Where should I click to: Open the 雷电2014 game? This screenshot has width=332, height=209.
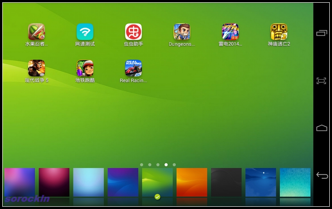(230, 32)
